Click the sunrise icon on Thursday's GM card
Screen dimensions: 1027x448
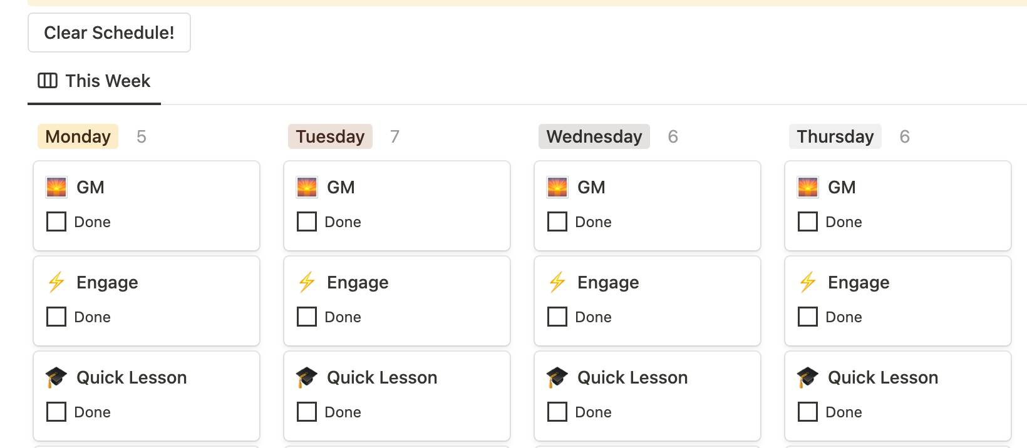808,187
